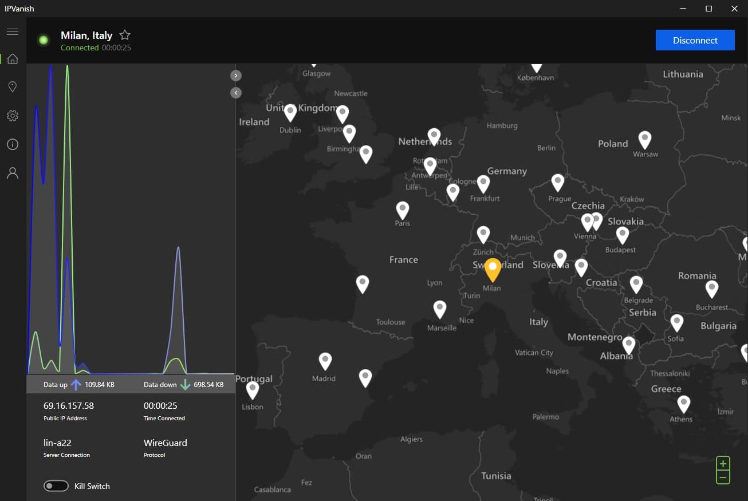Maximize the IPVanish window
The height and width of the screenshot is (501, 748).
[x=708, y=9]
